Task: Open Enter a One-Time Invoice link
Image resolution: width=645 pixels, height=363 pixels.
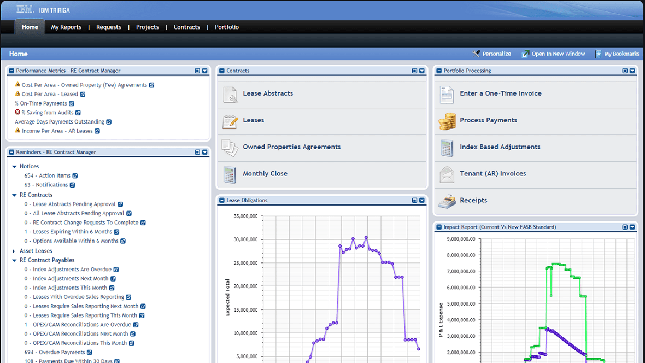Action: click(x=501, y=93)
